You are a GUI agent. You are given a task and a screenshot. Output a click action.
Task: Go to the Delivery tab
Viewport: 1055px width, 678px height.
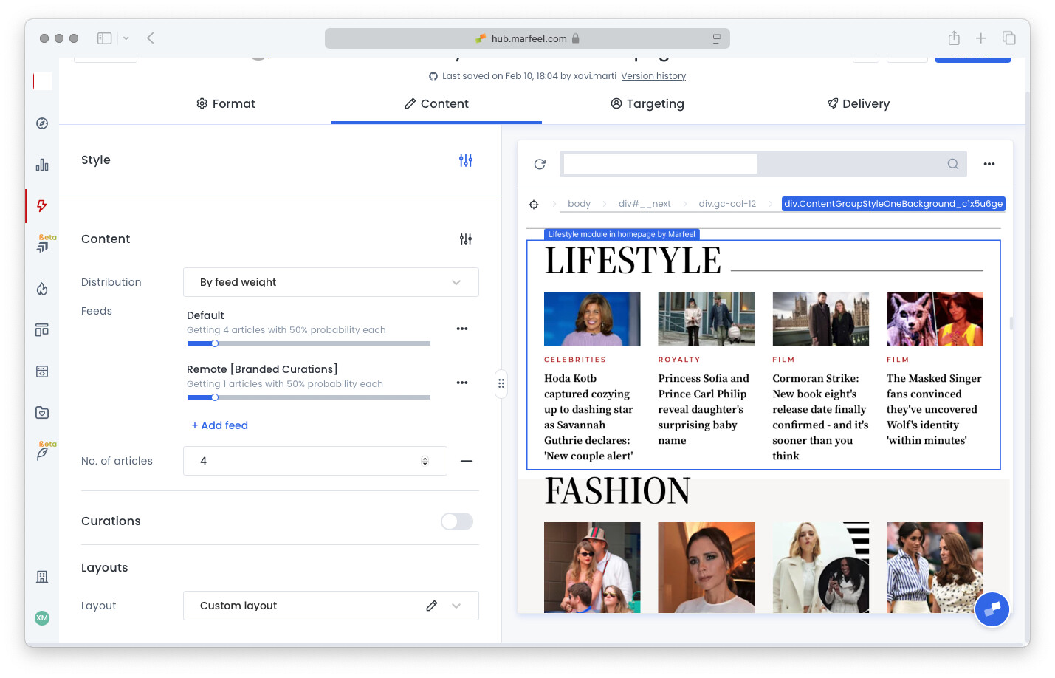point(858,104)
